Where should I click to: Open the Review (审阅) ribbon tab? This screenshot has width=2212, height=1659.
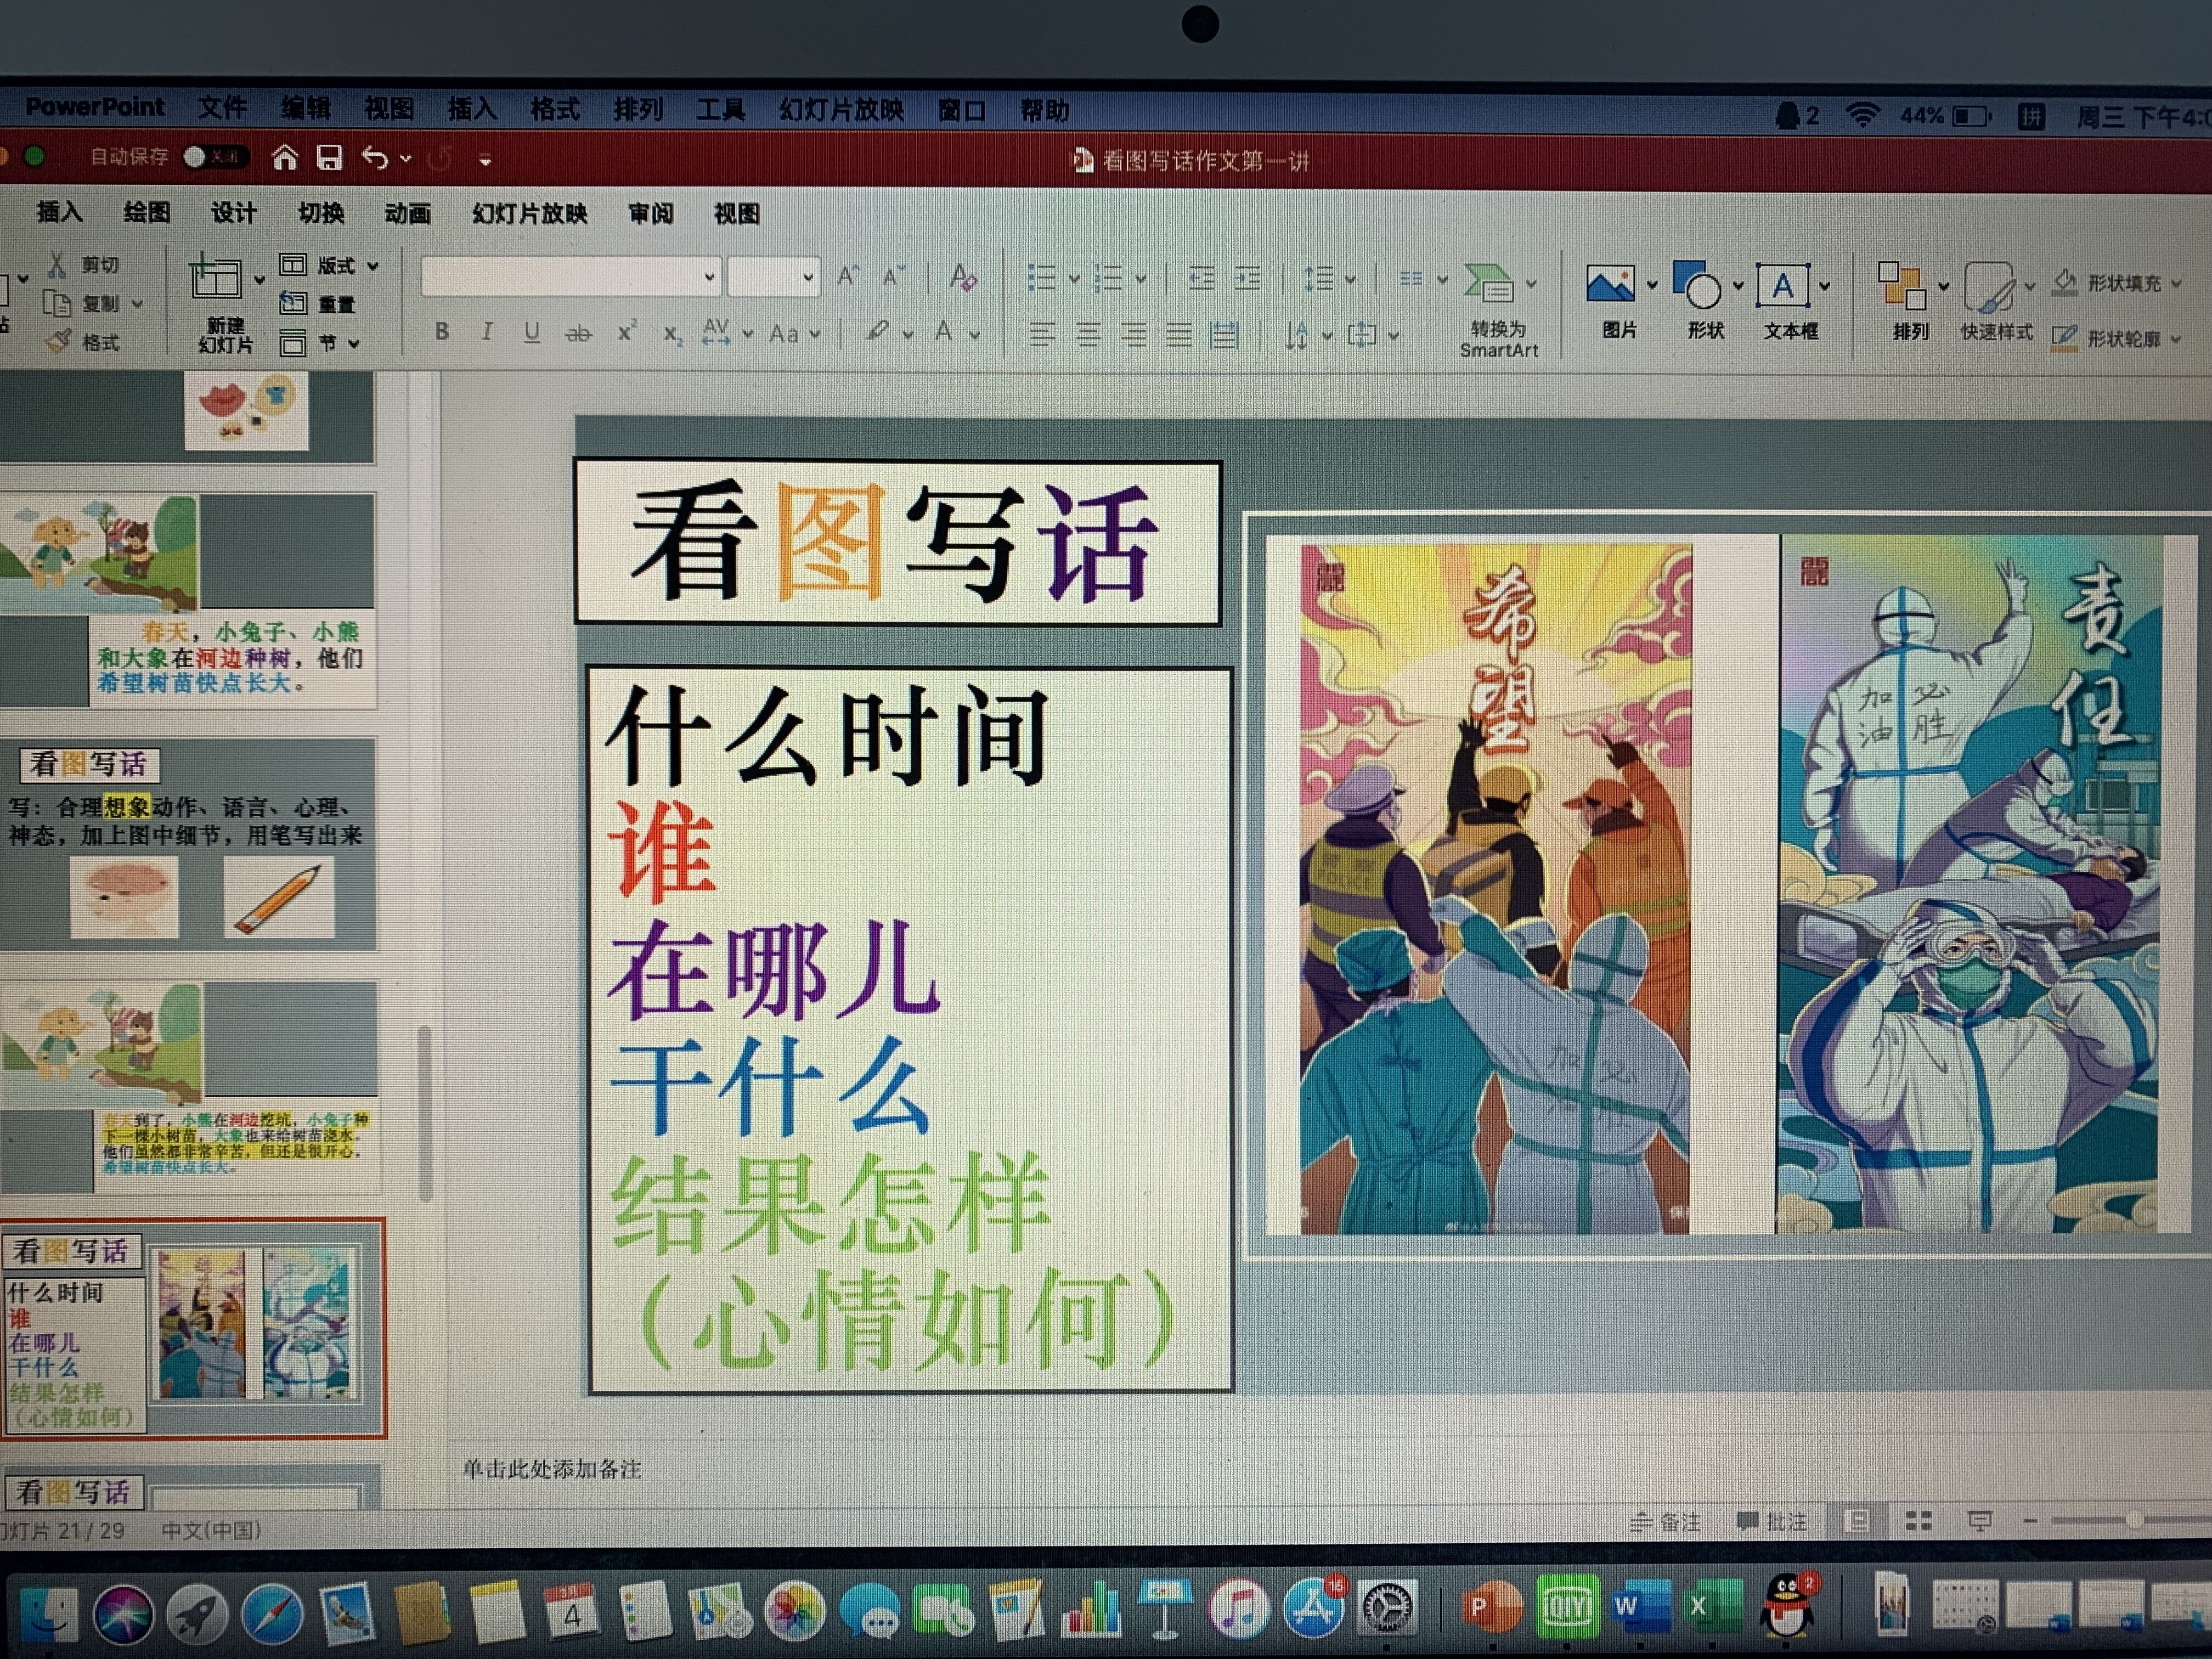pyautogui.click(x=650, y=213)
